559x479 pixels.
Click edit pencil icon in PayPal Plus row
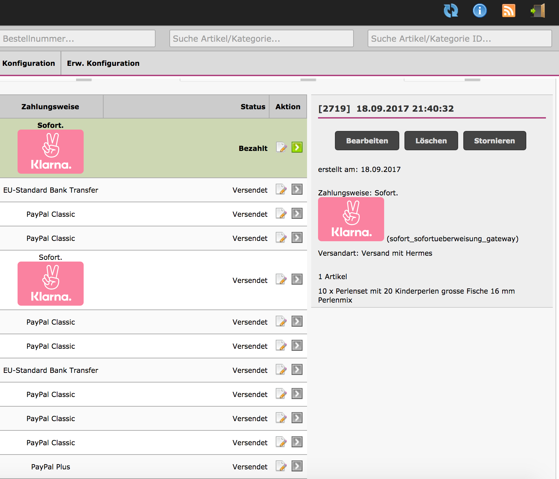281,466
